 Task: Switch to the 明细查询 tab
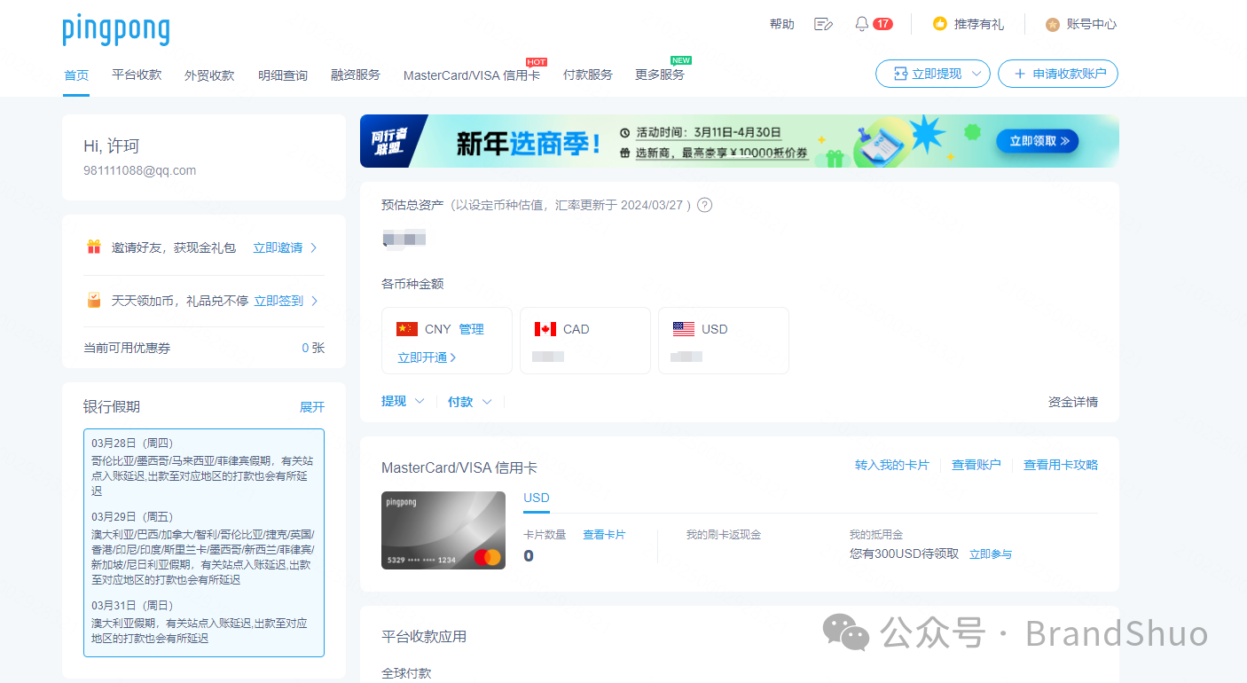pyautogui.click(x=282, y=75)
